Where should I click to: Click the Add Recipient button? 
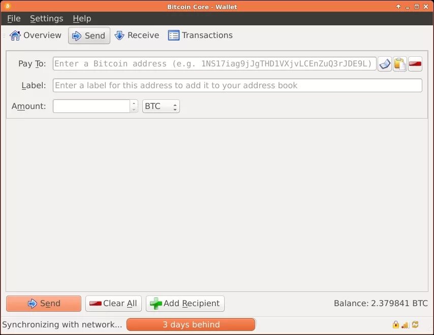point(185,304)
